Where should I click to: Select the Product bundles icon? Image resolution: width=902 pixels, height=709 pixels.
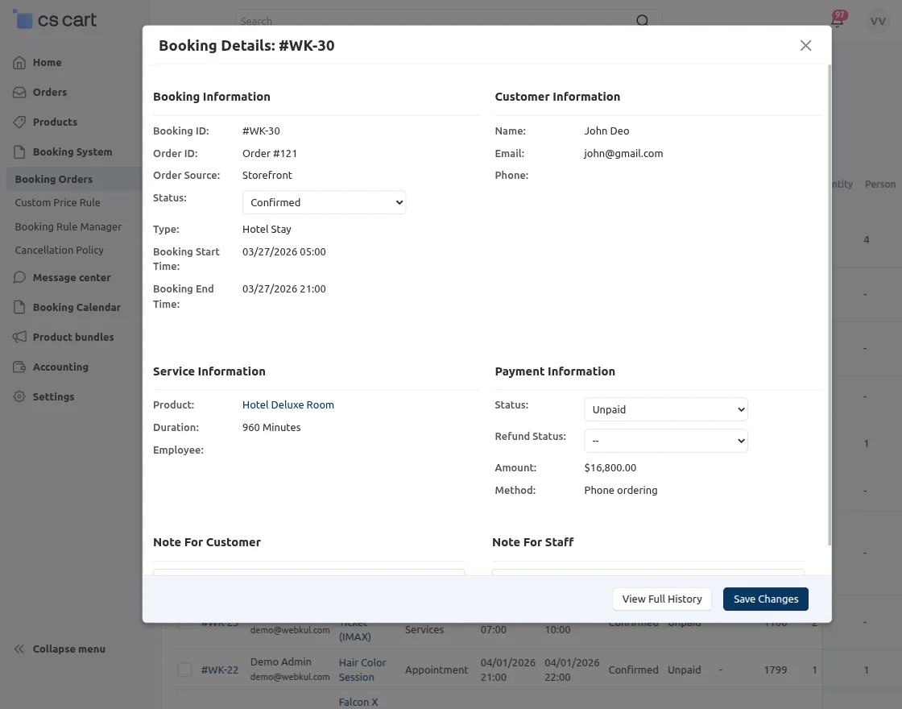[18, 337]
